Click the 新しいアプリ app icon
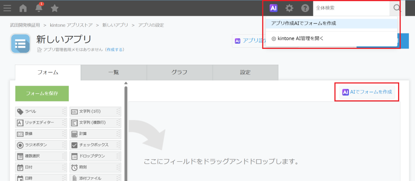The image size is (415, 181). pyautogui.click(x=20, y=44)
